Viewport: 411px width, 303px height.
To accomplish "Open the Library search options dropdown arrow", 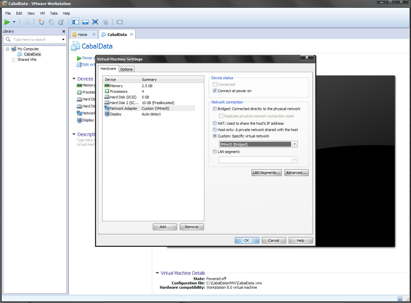I will (x=63, y=40).
